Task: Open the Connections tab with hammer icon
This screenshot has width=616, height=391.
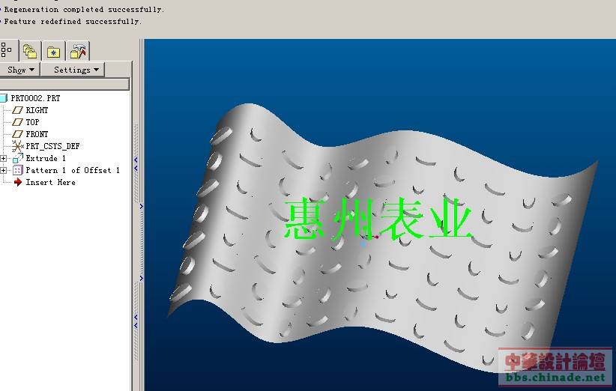Action: coord(78,51)
